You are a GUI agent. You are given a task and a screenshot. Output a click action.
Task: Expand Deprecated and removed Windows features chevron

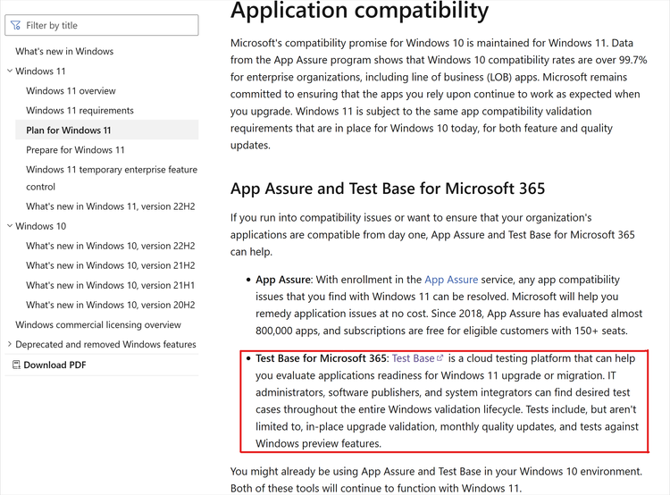10,344
